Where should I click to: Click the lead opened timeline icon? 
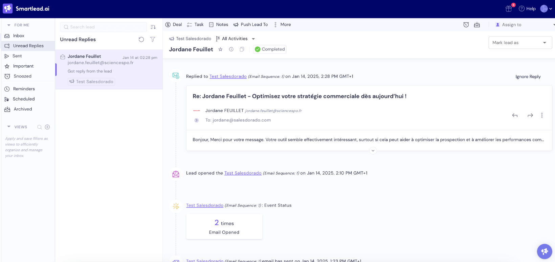point(176,174)
